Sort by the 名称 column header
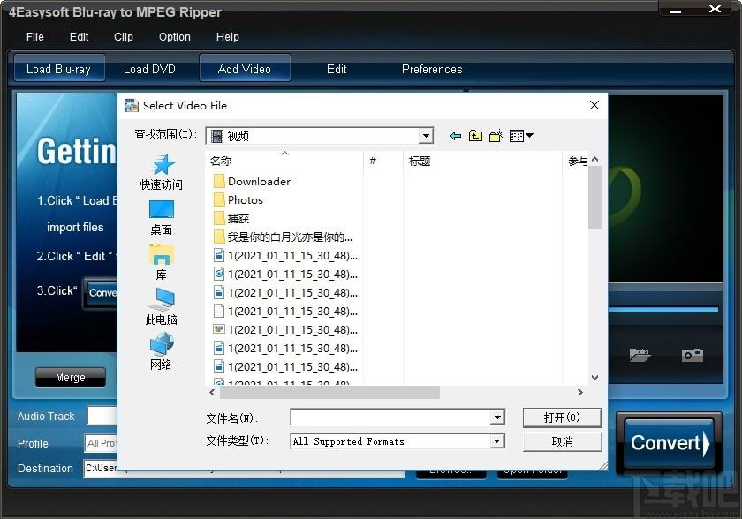The image size is (742, 519). tap(284, 161)
